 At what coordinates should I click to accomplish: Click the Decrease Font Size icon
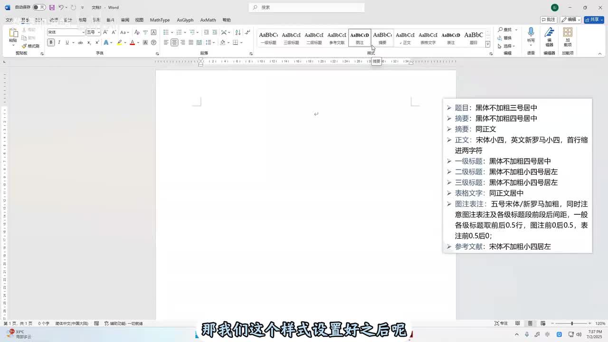pyautogui.click(x=113, y=32)
